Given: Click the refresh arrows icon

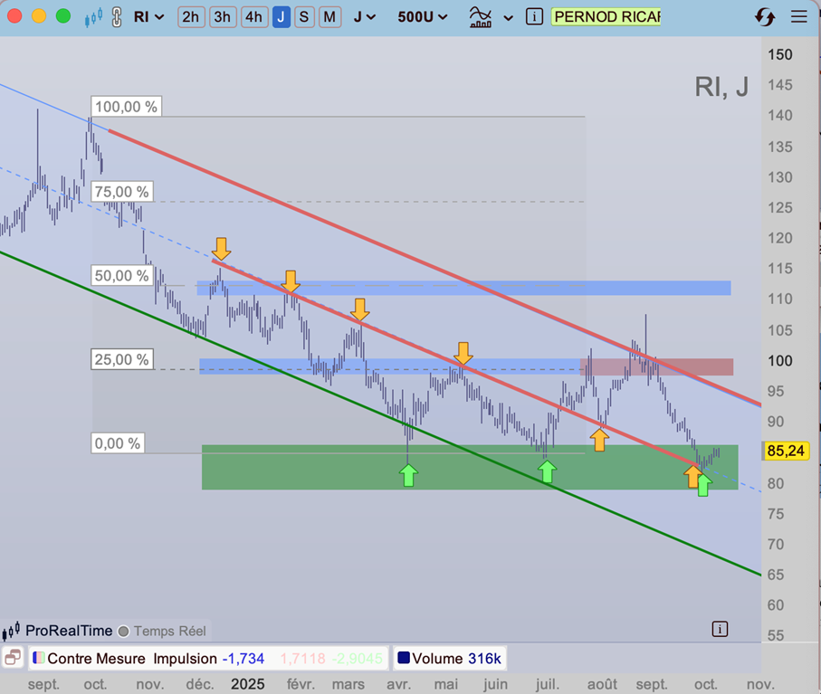Looking at the screenshot, I should click(x=764, y=17).
